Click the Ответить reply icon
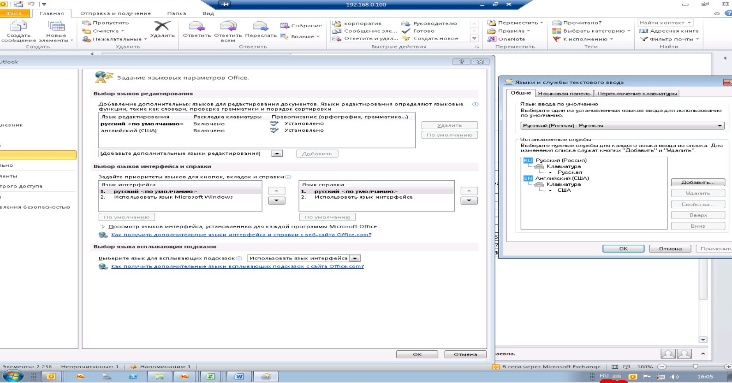732x383 pixels. pyautogui.click(x=196, y=26)
